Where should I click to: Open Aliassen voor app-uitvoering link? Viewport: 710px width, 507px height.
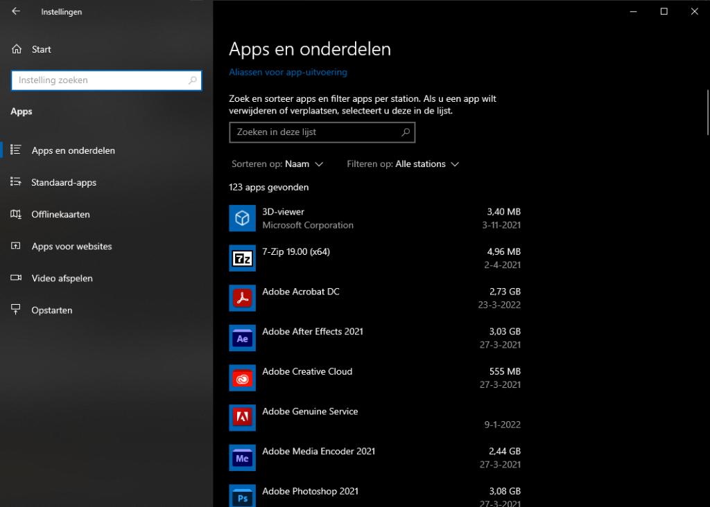point(288,72)
